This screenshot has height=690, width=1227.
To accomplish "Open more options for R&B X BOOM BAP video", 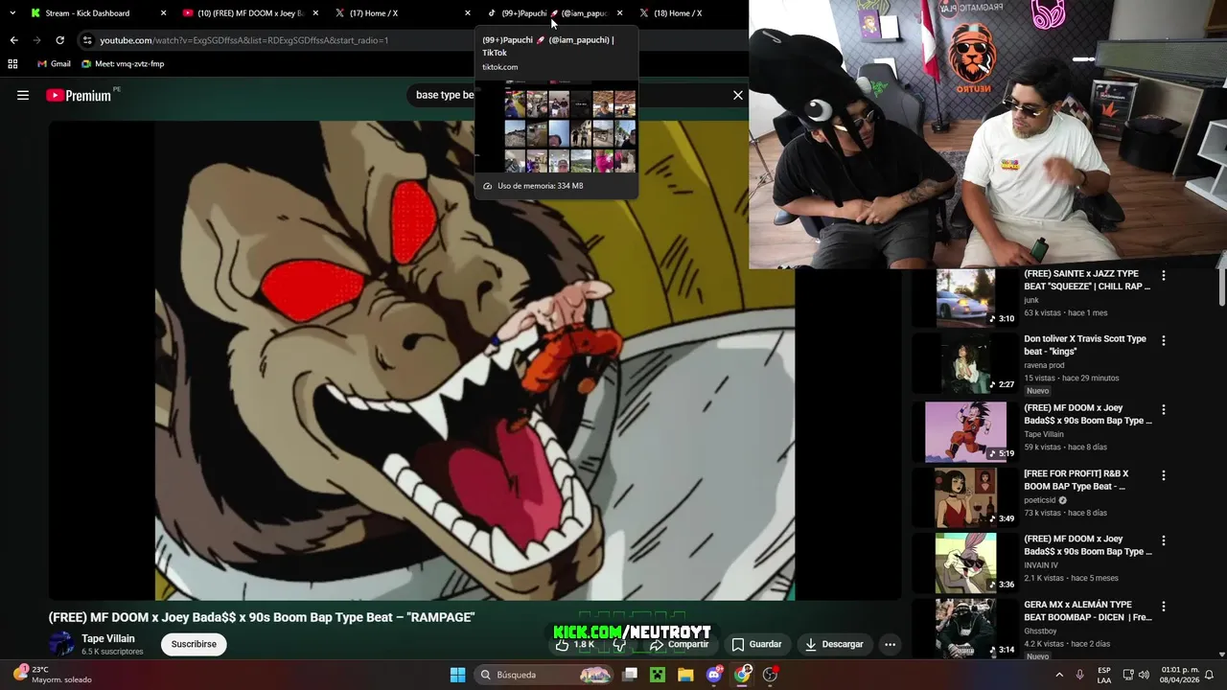I will point(1164,475).
